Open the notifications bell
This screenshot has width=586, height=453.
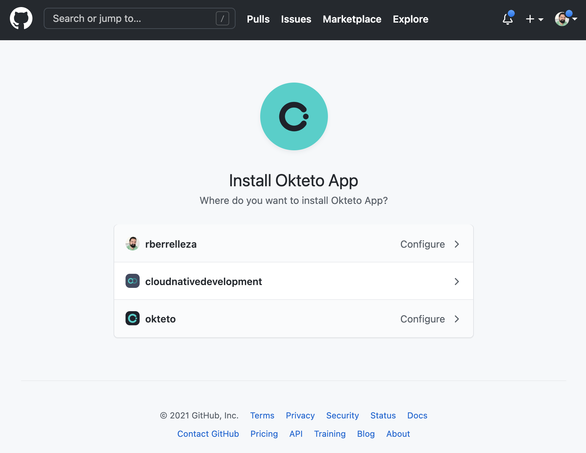tap(508, 20)
